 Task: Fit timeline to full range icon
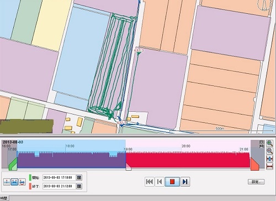pyautogui.click(x=269, y=166)
